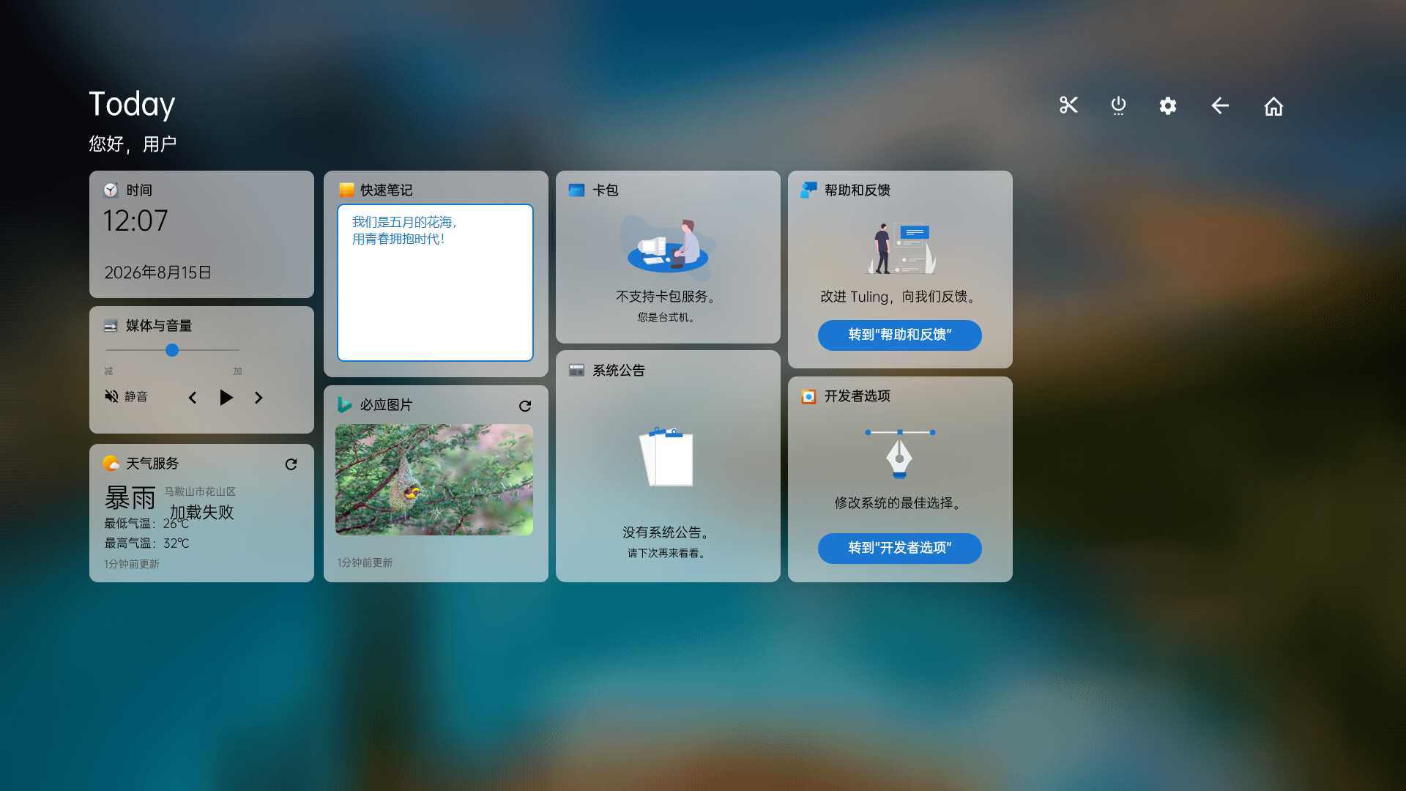Click 最高气温: 32℃ text
The image size is (1406, 791).
(146, 543)
